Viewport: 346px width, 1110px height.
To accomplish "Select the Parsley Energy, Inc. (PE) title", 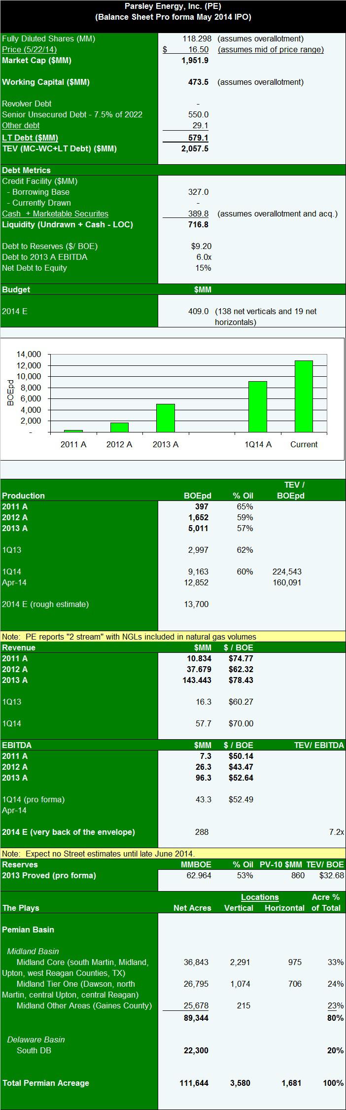I will (x=173, y=6).
